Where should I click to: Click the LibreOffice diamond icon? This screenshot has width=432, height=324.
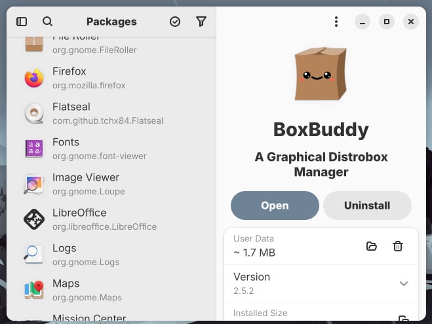point(34,219)
